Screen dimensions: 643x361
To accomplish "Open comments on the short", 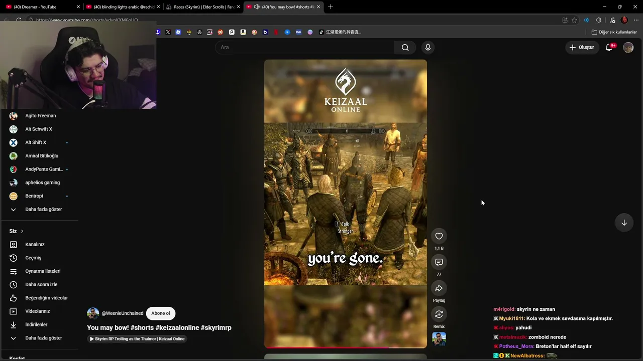I will 439,262.
